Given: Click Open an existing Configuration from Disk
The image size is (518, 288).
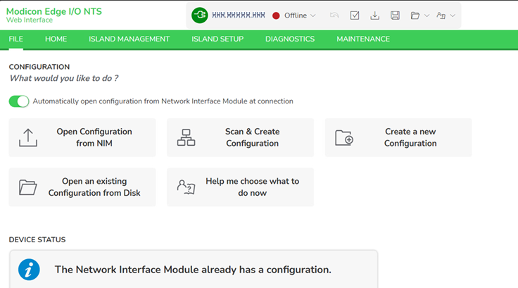Looking at the screenshot, I should tap(82, 187).
